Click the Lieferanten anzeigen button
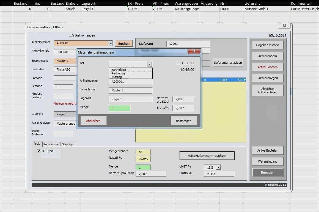 (228, 63)
